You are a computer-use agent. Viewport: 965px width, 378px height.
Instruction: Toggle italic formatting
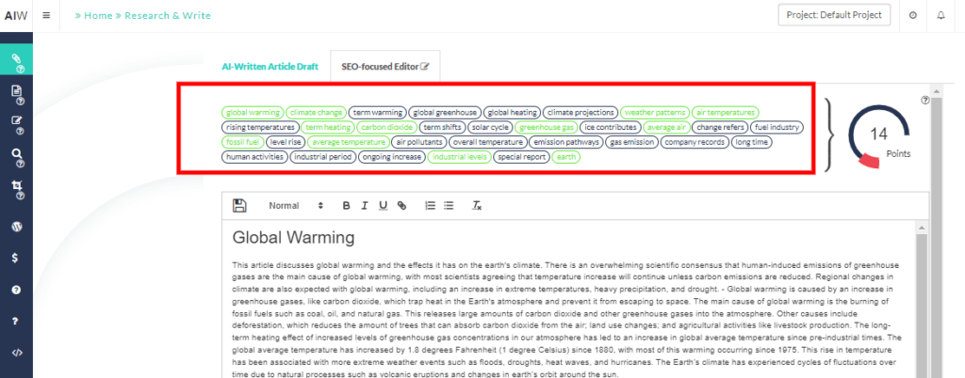[365, 206]
